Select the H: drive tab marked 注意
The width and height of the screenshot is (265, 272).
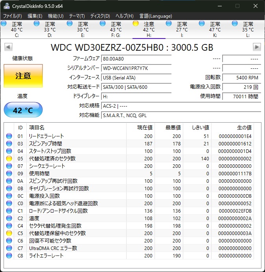tap(149, 29)
